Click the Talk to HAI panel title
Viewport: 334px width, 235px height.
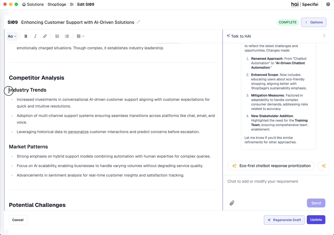click(241, 36)
